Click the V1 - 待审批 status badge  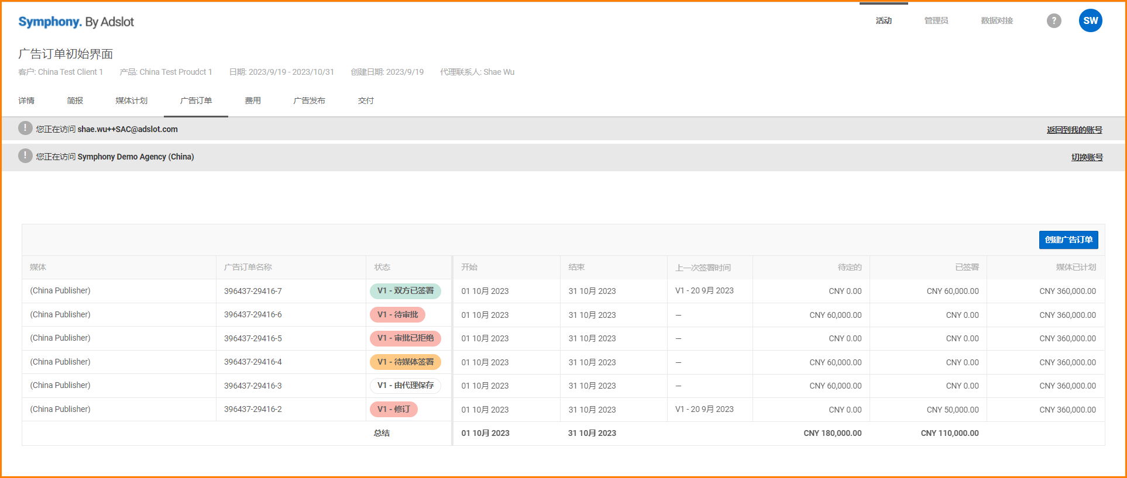pos(398,315)
